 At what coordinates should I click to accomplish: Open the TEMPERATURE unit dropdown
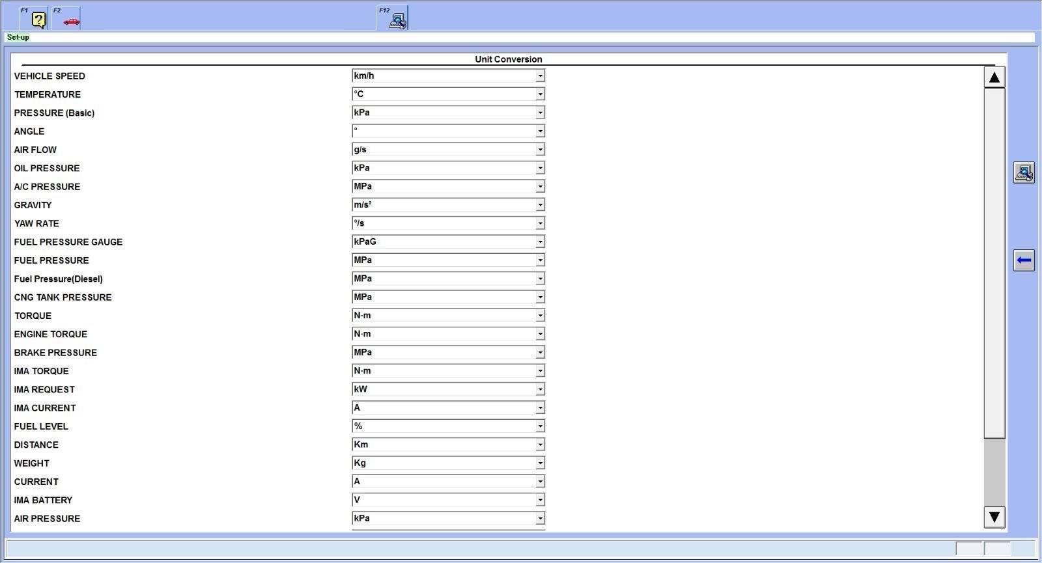pos(448,94)
